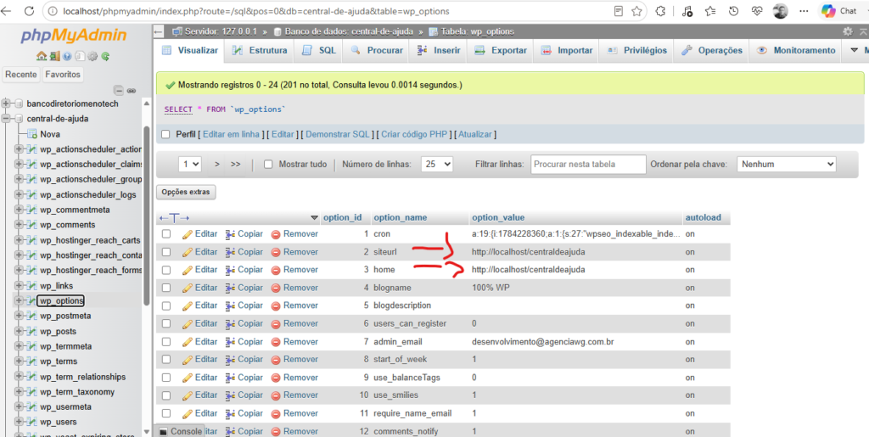Image resolution: width=869 pixels, height=437 pixels.
Task: Open the column options down-triangle dropdown
Action: coord(314,218)
